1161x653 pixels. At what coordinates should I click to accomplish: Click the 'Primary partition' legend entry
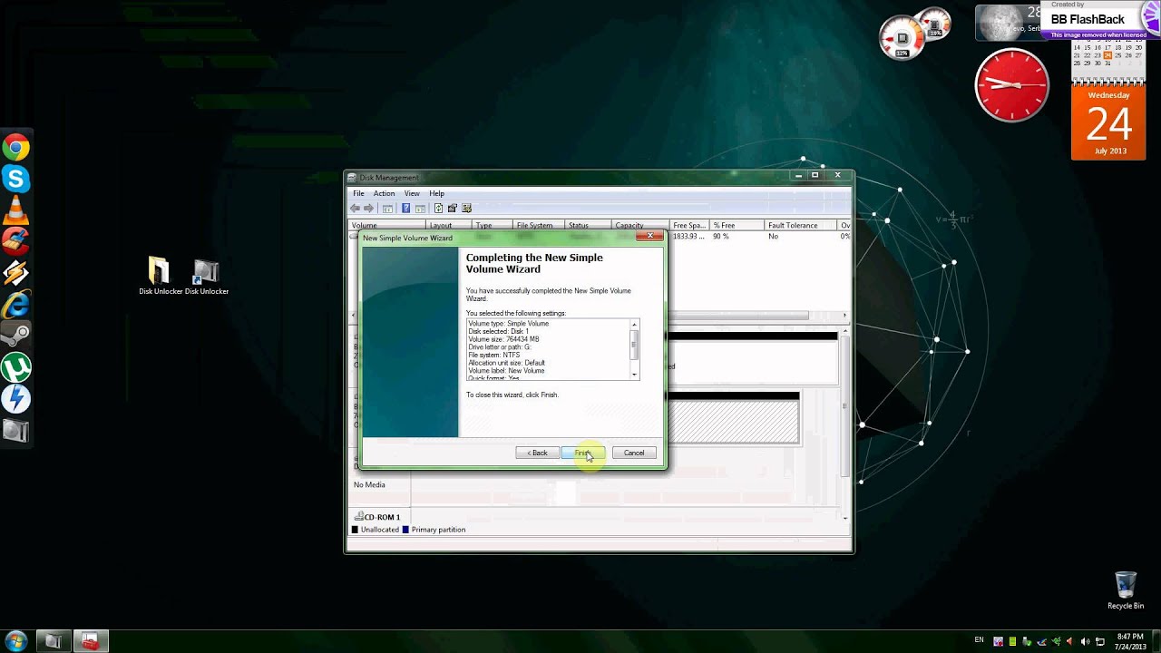[x=434, y=530]
